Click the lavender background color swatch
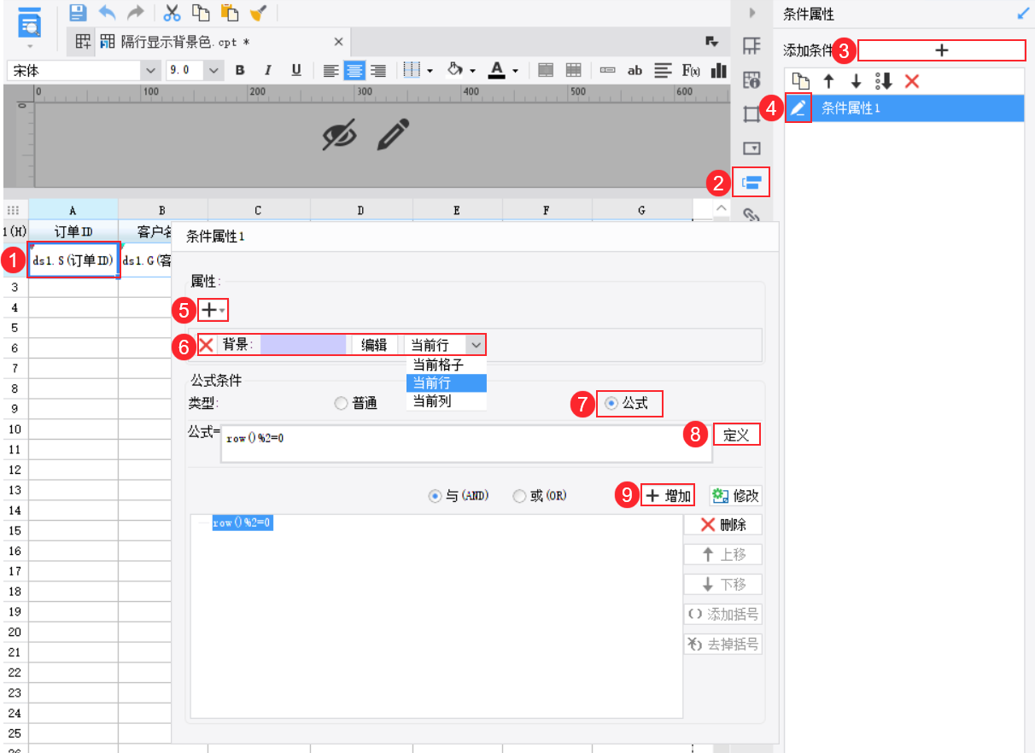The image size is (1035, 753). click(303, 345)
